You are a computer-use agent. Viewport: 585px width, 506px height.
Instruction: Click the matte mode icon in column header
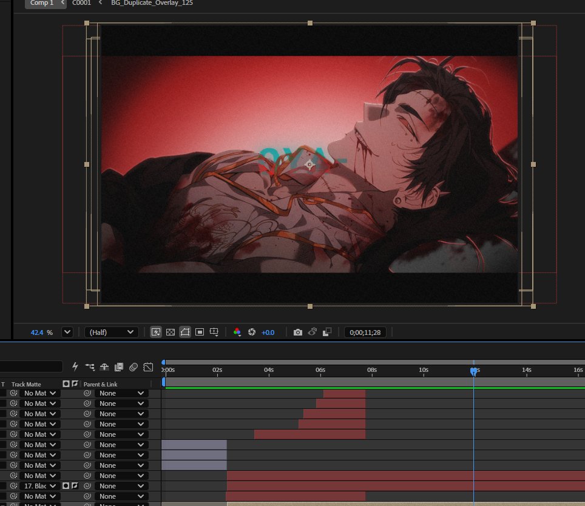[66, 383]
